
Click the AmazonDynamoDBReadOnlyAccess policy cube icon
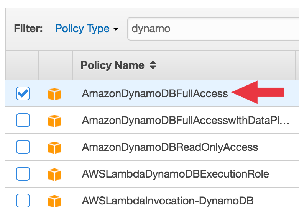[x=54, y=148]
